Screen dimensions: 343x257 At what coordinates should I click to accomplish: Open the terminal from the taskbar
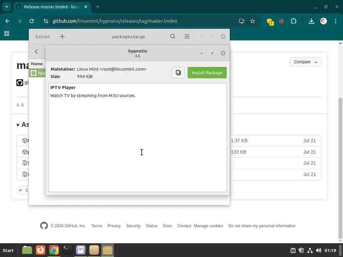click(67, 250)
